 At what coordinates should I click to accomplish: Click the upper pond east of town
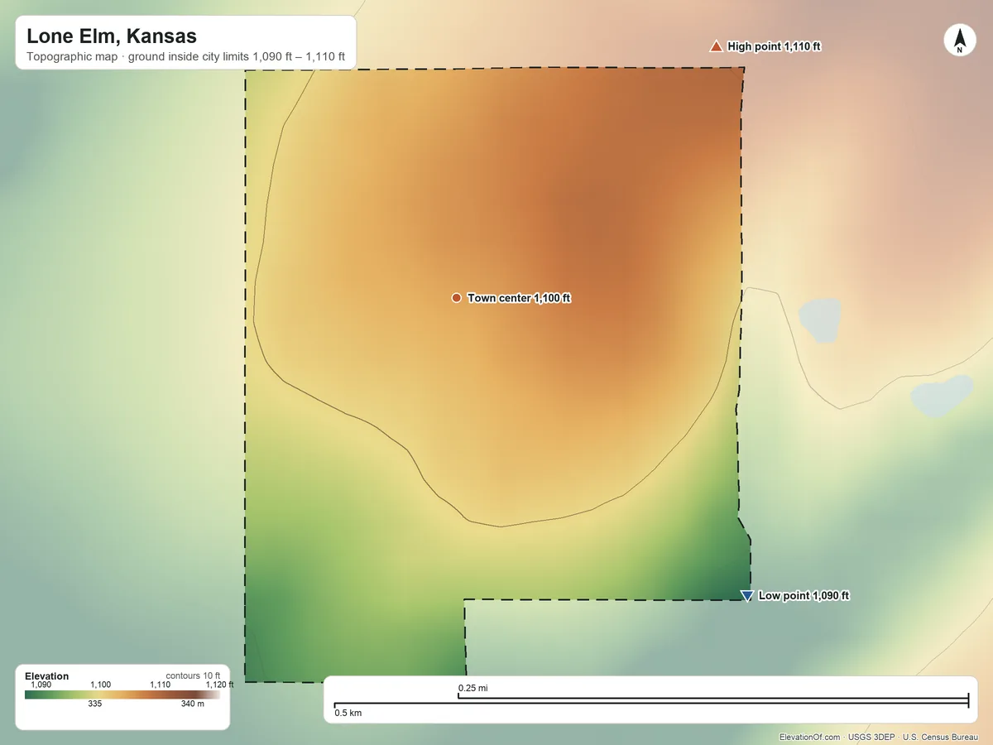click(x=820, y=321)
